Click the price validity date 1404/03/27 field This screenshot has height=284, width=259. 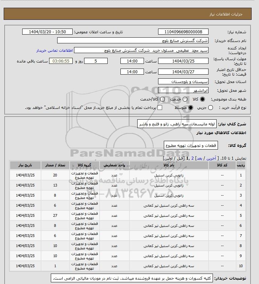[x=183, y=72]
